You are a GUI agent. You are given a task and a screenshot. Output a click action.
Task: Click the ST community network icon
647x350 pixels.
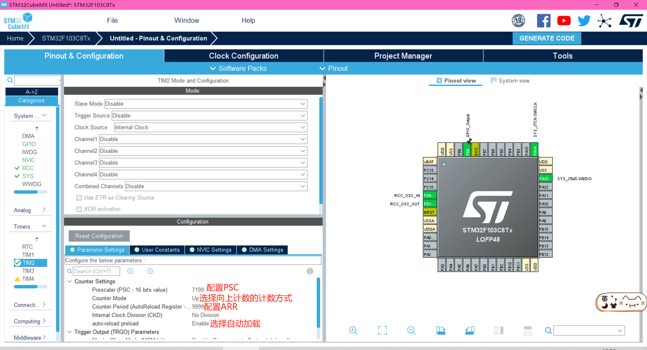pos(604,21)
